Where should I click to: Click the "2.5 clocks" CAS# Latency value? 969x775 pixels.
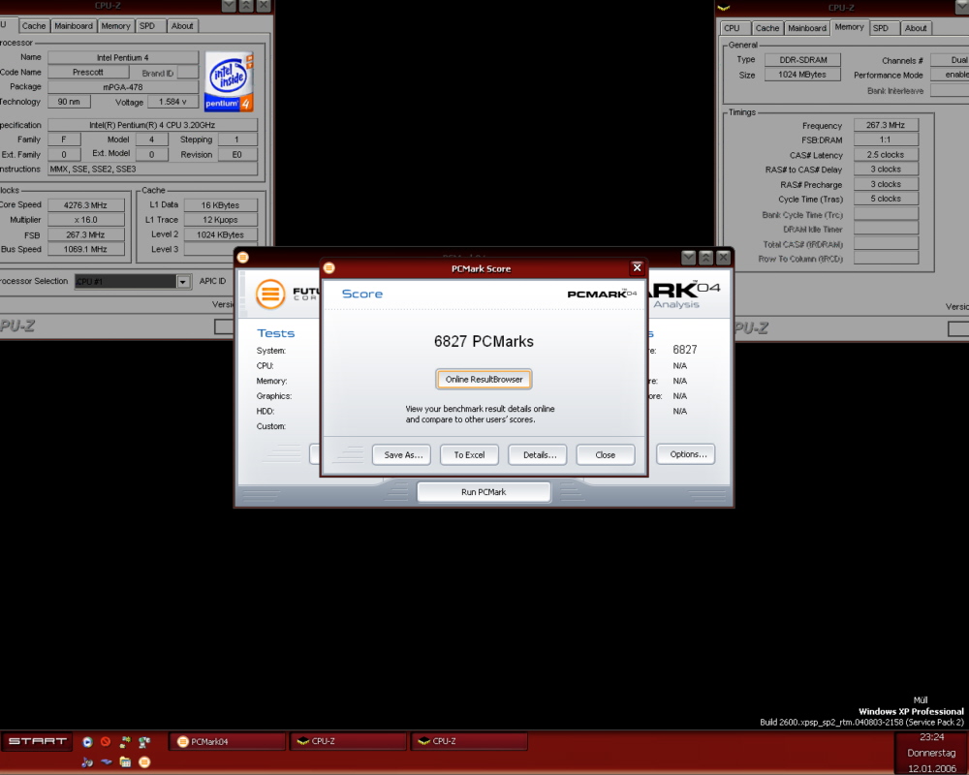pos(886,154)
